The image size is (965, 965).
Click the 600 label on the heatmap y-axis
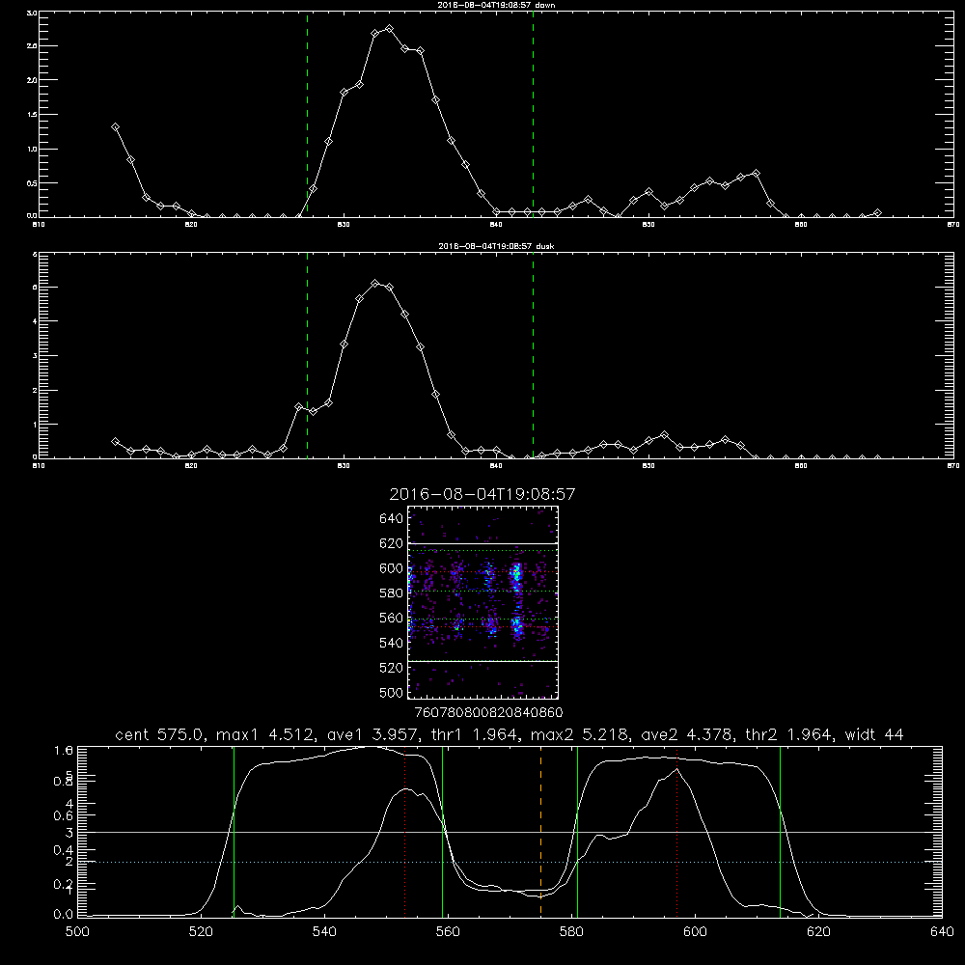(x=392, y=568)
